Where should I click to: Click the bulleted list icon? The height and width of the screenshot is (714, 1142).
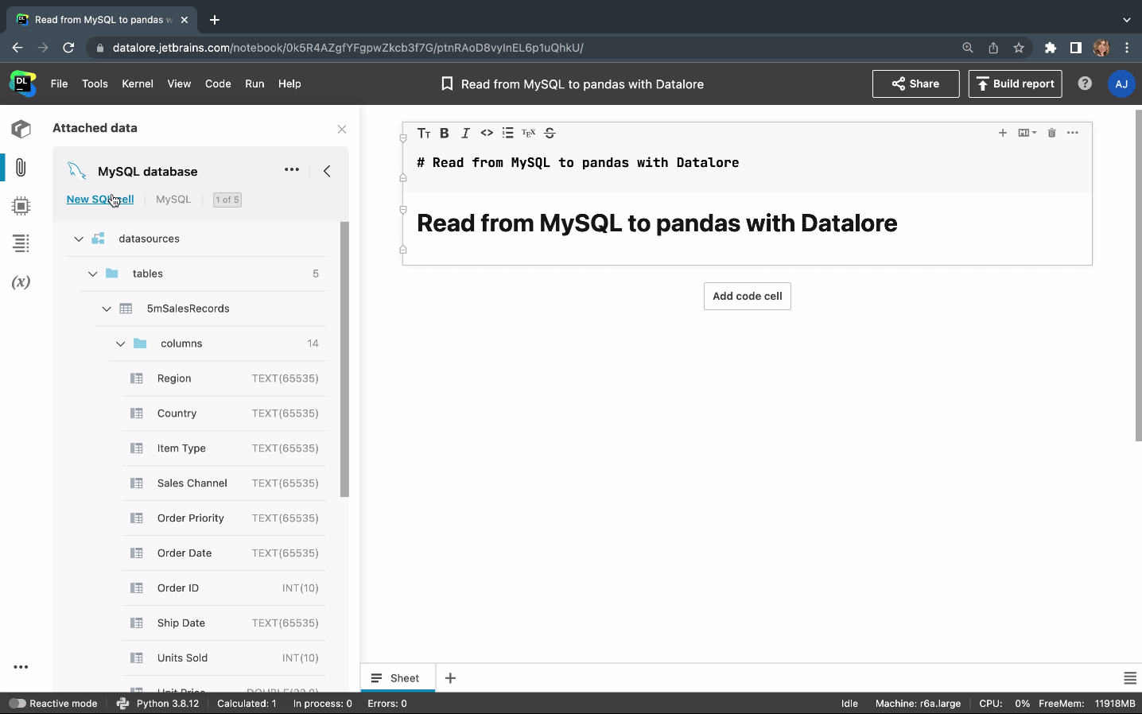coord(507,133)
